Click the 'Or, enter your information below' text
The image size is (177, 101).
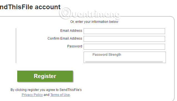[x=94, y=22]
